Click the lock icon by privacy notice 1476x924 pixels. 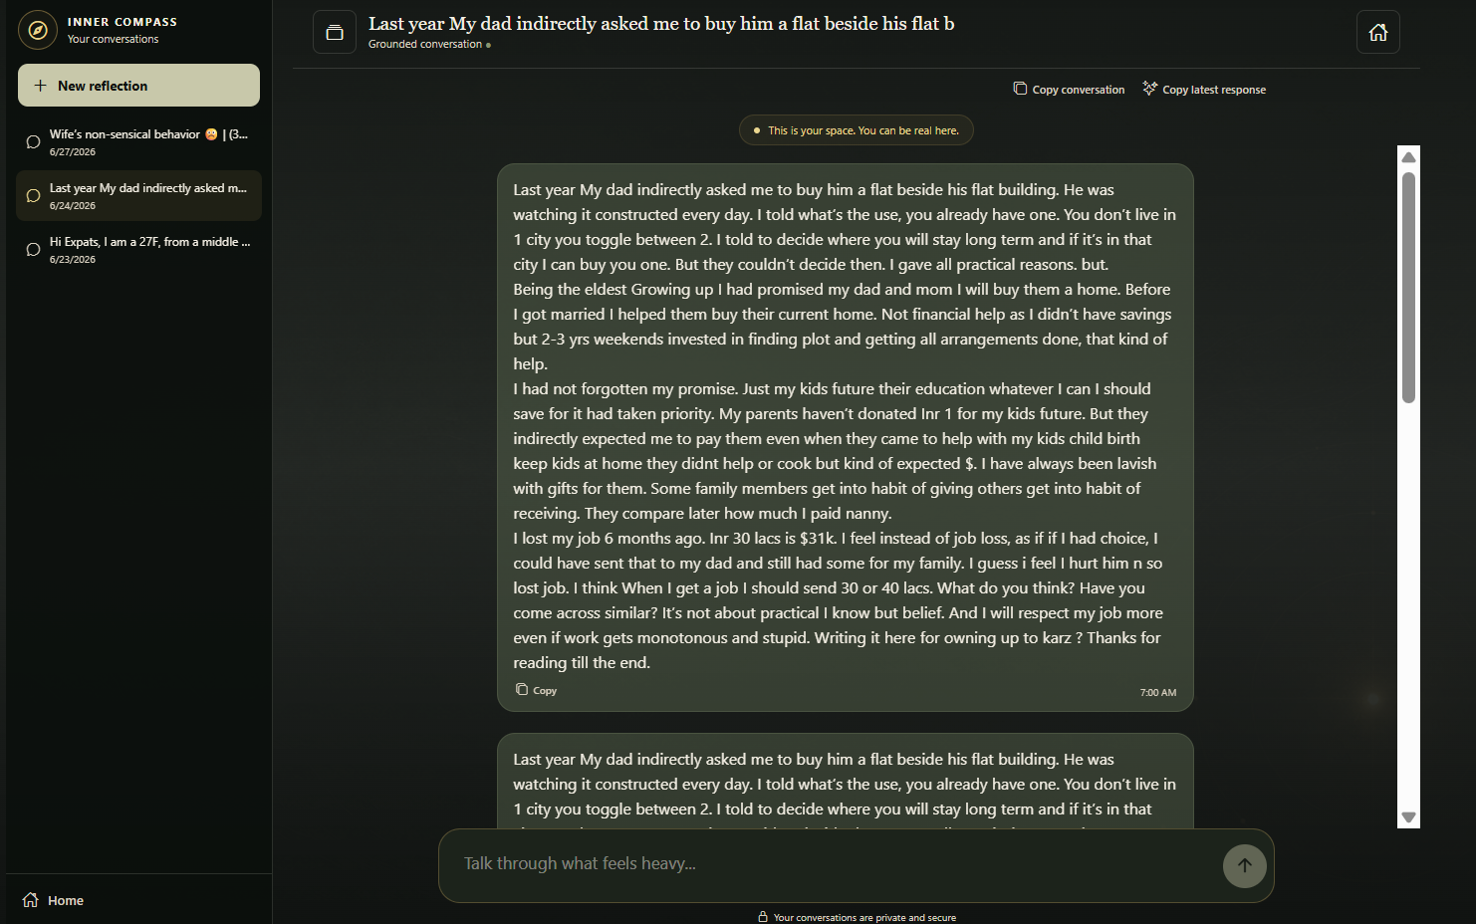[763, 917]
